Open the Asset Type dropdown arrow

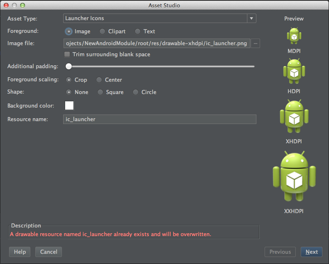tap(251, 18)
